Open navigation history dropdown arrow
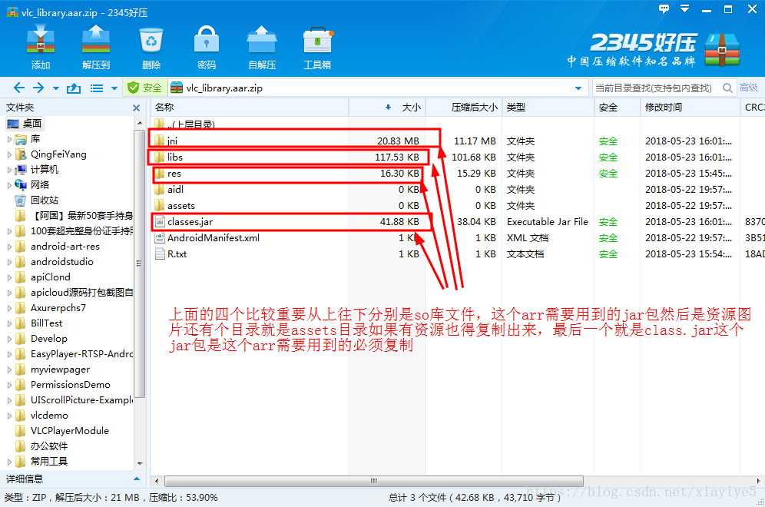Viewport: 765px width, 507px height. [55, 88]
